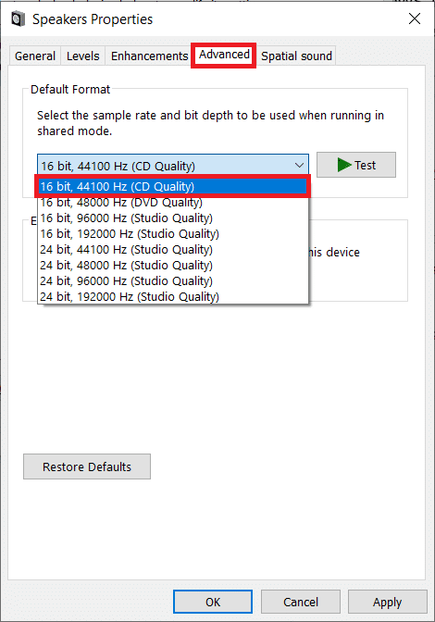The width and height of the screenshot is (435, 622).
Task: Open the Levels tab
Action: [83, 56]
